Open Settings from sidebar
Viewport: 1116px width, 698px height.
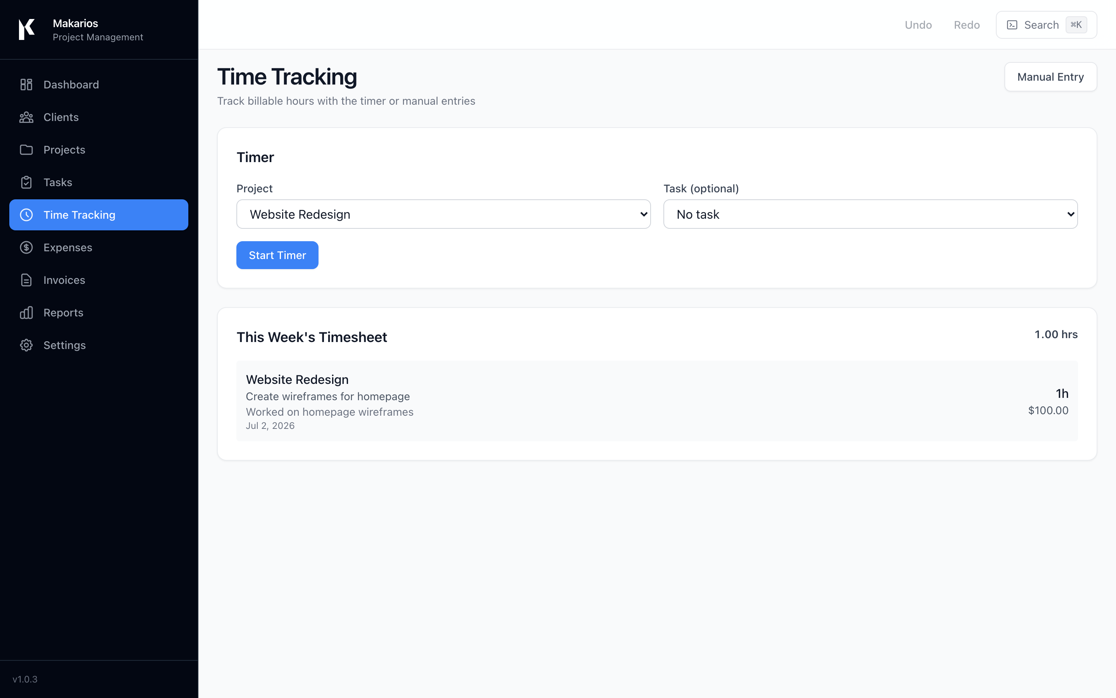pos(99,345)
